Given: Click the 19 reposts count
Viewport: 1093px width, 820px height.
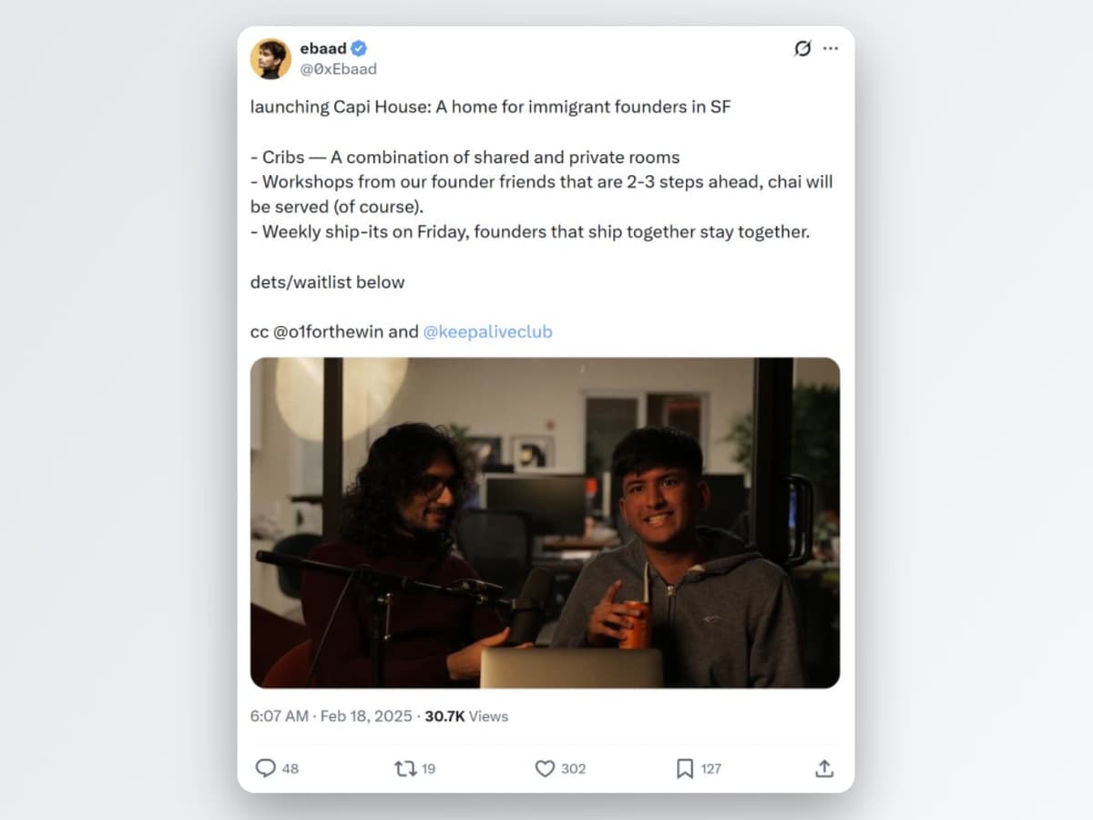Looking at the screenshot, I should tap(428, 768).
